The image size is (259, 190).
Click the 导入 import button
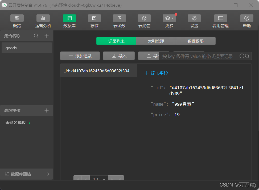[119, 56]
